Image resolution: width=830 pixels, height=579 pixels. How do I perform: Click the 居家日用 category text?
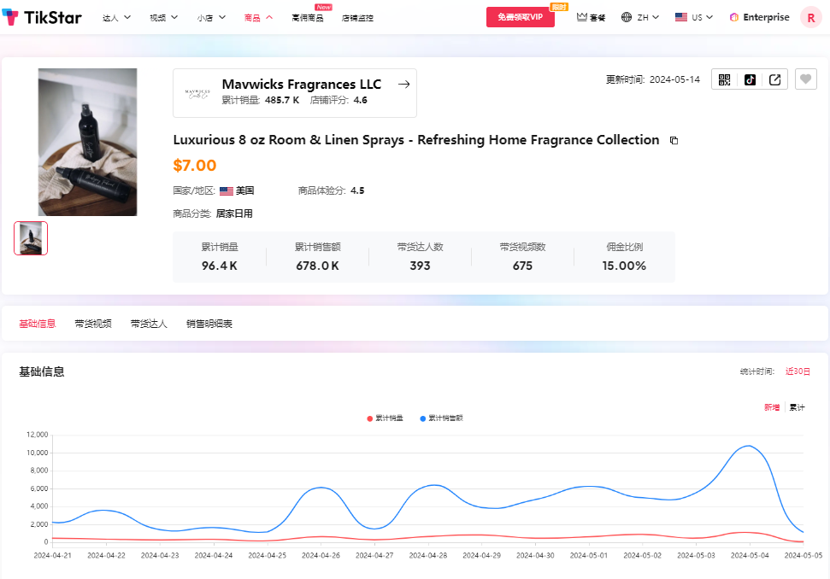pos(234,214)
